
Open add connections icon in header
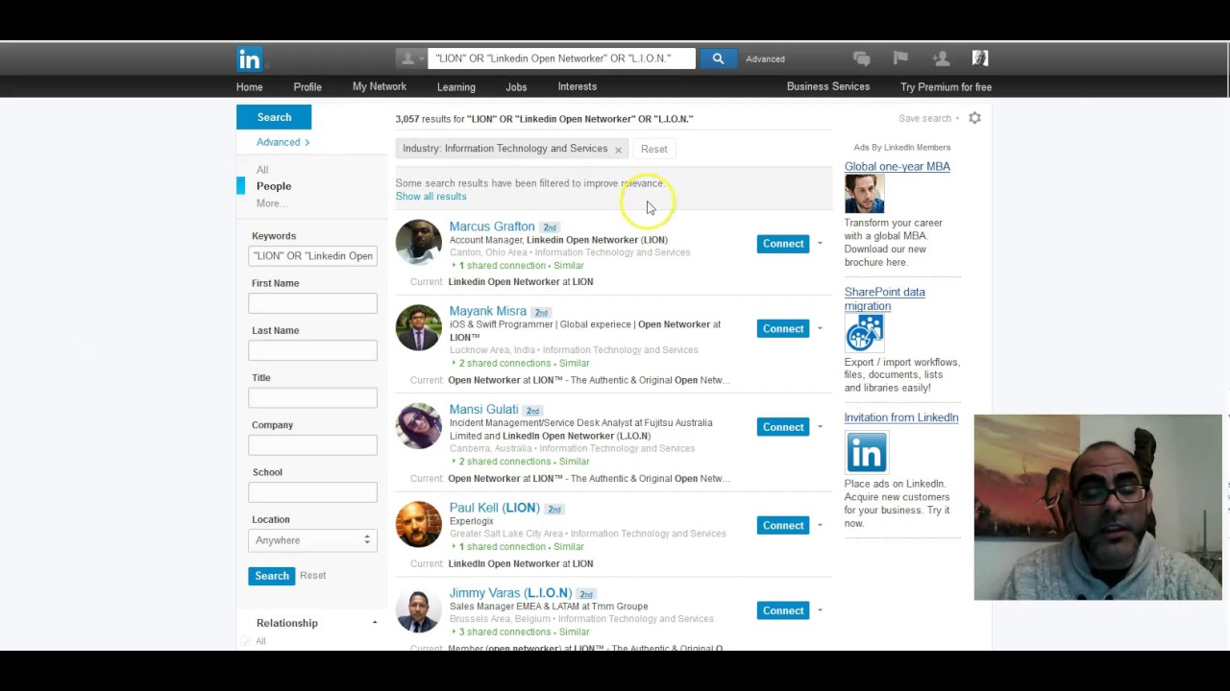tap(941, 59)
